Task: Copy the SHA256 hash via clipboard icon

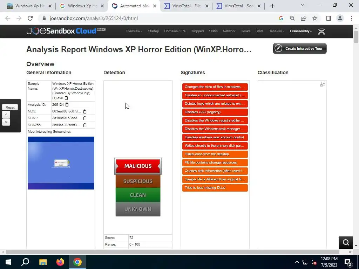Action: pos(85,125)
